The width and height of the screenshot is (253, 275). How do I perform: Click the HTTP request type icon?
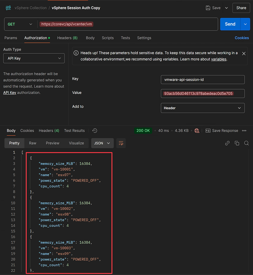(x=8, y=8)
